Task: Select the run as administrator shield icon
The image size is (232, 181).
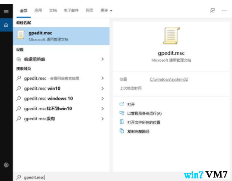Action: click(x=122, y=113)
